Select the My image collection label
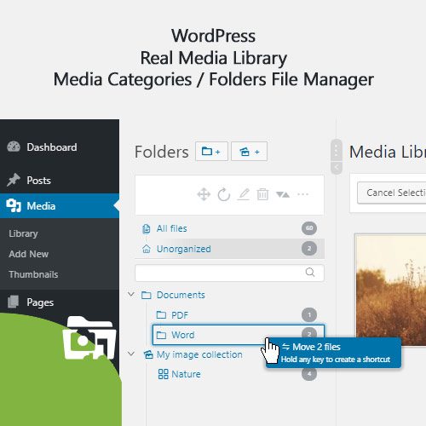This screenshot has height=426, width=426. 199,354
